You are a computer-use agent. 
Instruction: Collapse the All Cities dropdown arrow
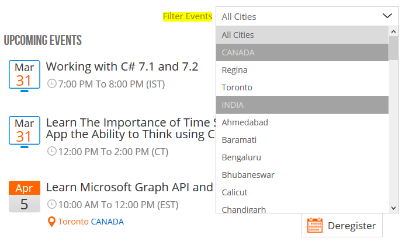[387, 16]
